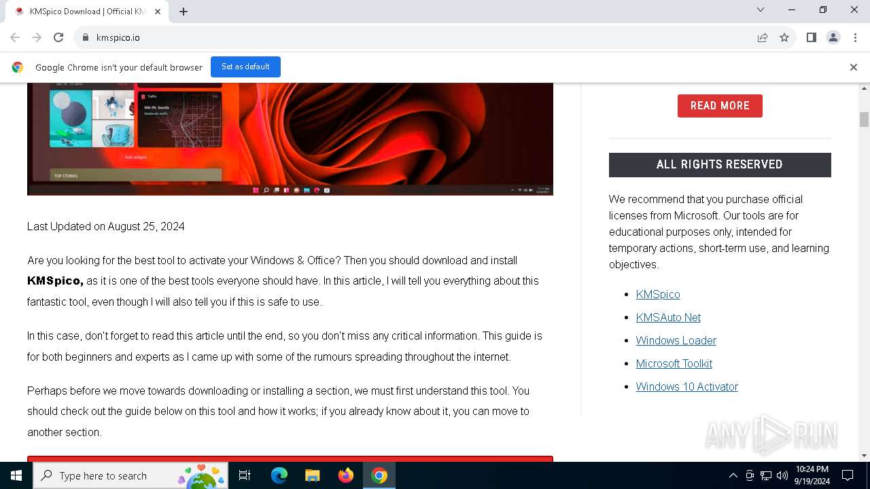Click the network tray icon
The image size is (870, 489).
click(766, 475)
